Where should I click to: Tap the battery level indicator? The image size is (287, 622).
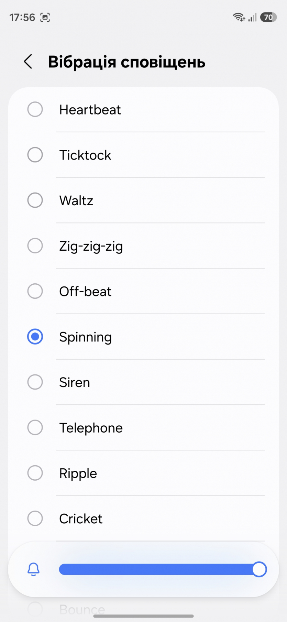(x=268, y=17)
